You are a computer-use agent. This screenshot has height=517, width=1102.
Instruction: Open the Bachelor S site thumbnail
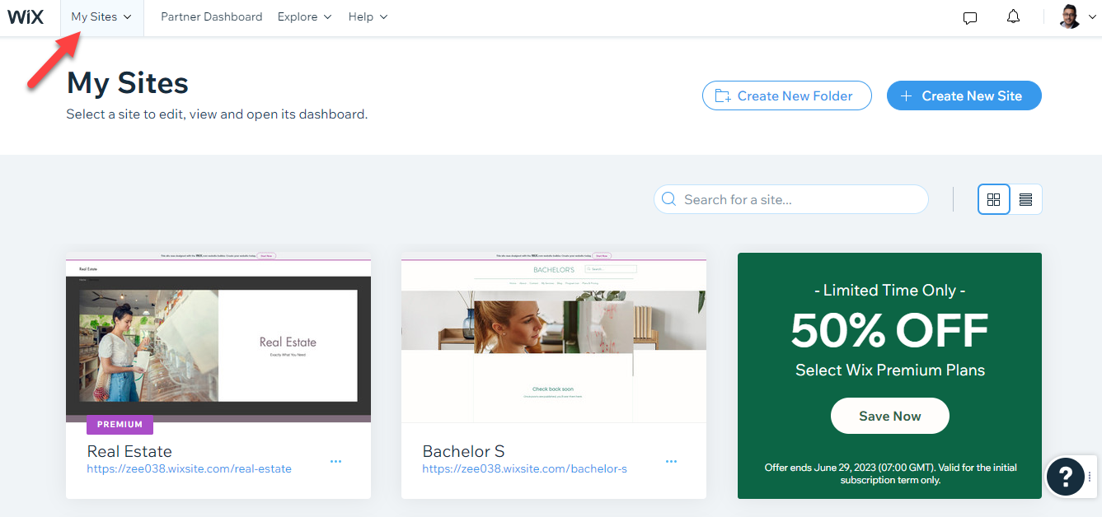[554, 338]
